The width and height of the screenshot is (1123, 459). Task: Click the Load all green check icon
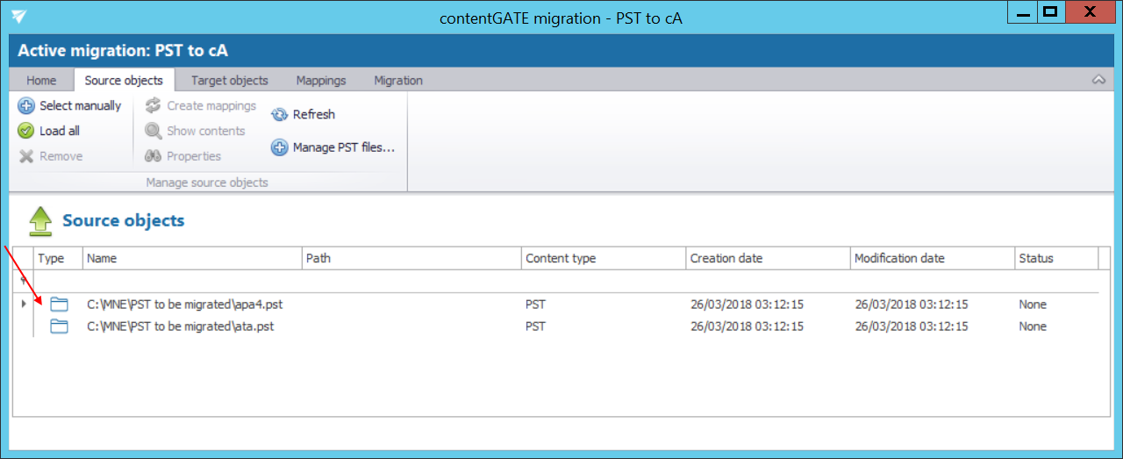pos(26,131)
